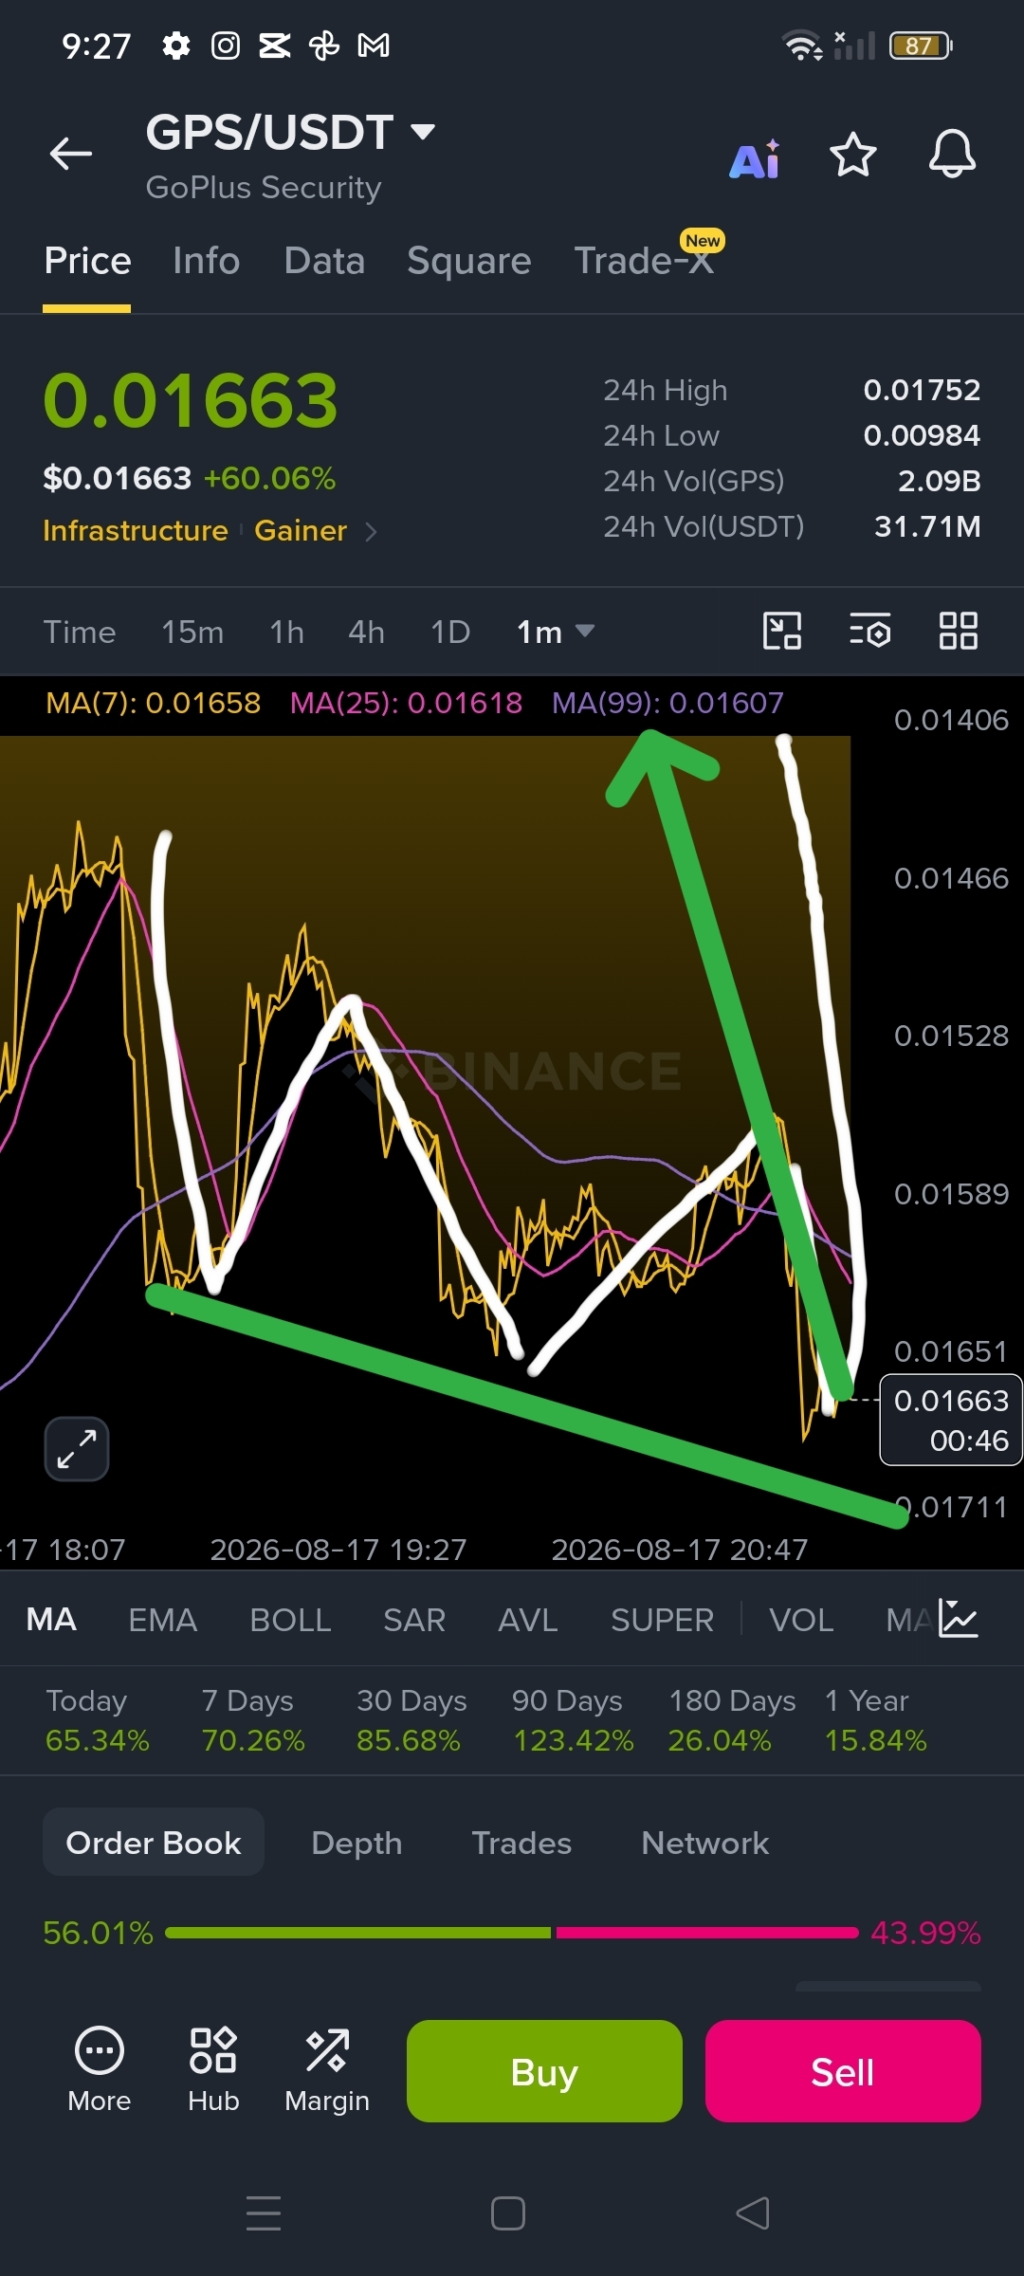Tap the current price label 0.01663 on axis
The image size is (1024, 2276).
pos(951,1401)
